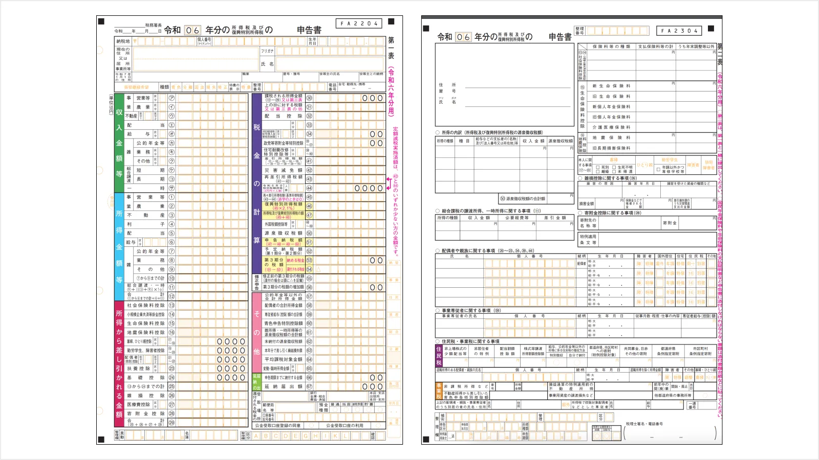Click the 地震保険料控除 row label
819x460 pixels.
pyautogui.click(x=146, y=333)
